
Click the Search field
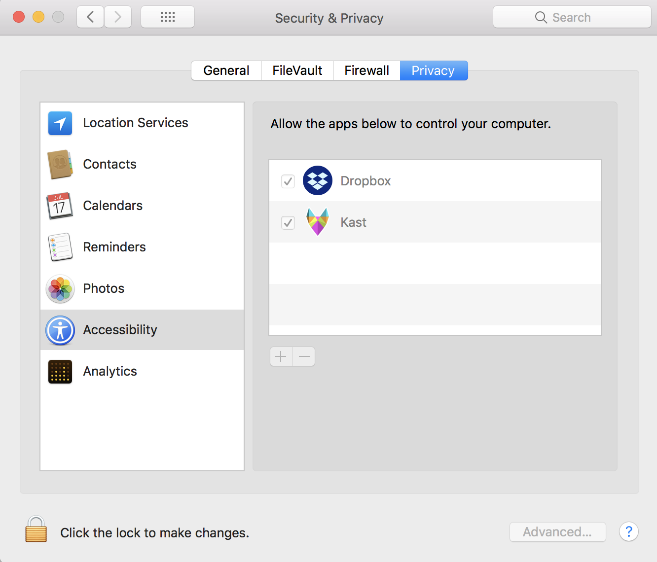tap(572, 17)
